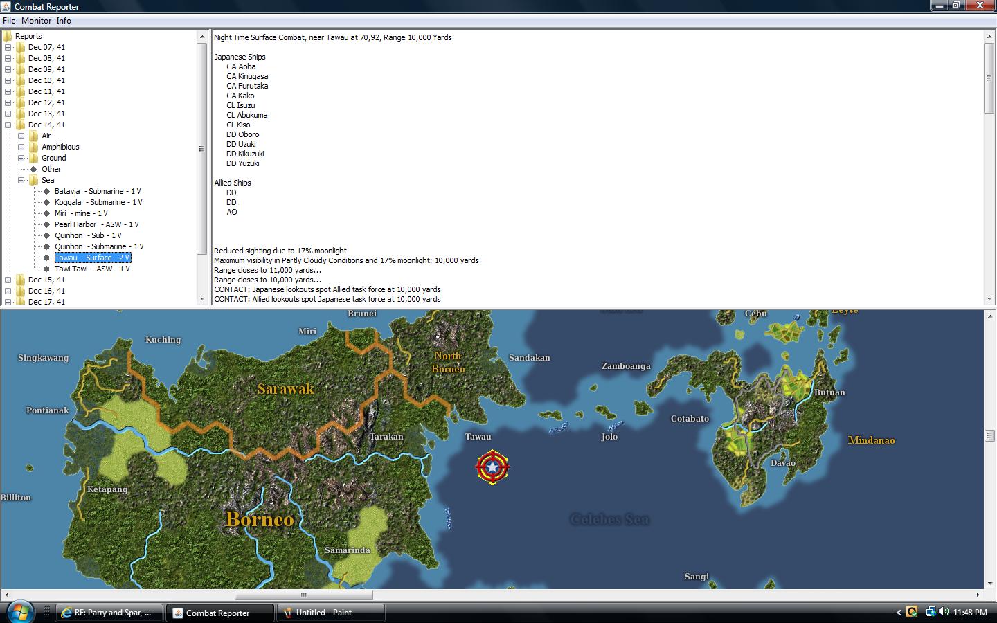Click the report text scrollbar thumb
The width and height of the screenshot is (997, 623).
[989, 78]
